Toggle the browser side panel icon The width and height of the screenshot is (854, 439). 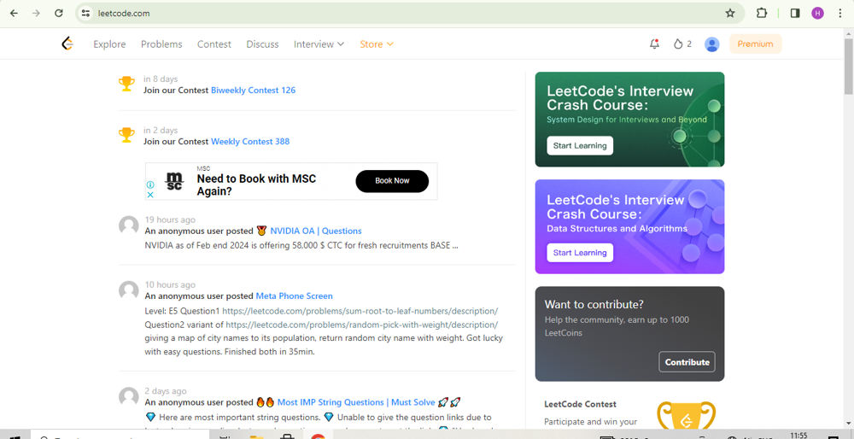click(x=794, y=14)
